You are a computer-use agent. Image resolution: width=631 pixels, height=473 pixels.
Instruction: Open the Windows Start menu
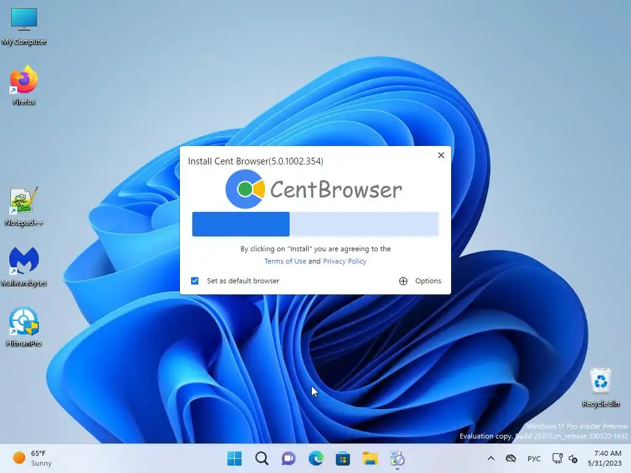235,458
